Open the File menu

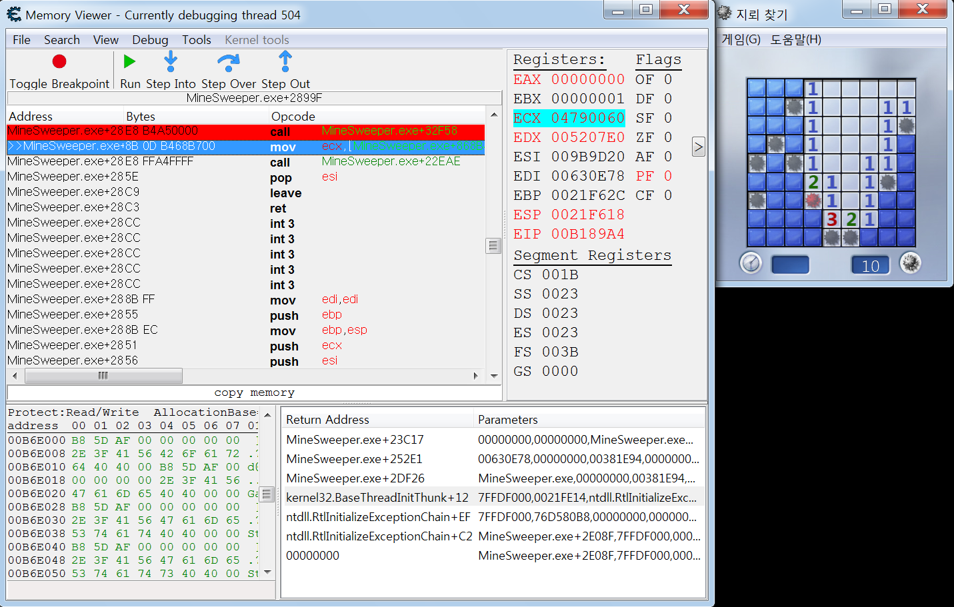[21, 40]
